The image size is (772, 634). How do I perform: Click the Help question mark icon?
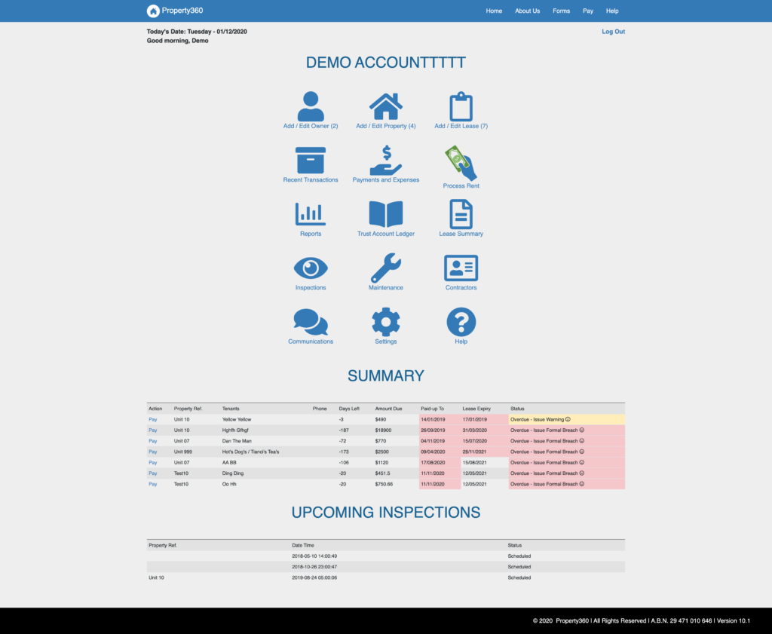(461, 322)
